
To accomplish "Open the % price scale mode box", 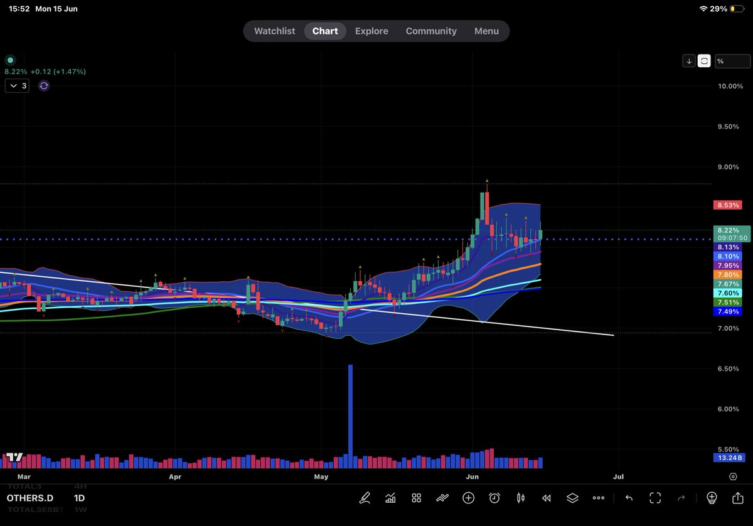I will (732, 61).
